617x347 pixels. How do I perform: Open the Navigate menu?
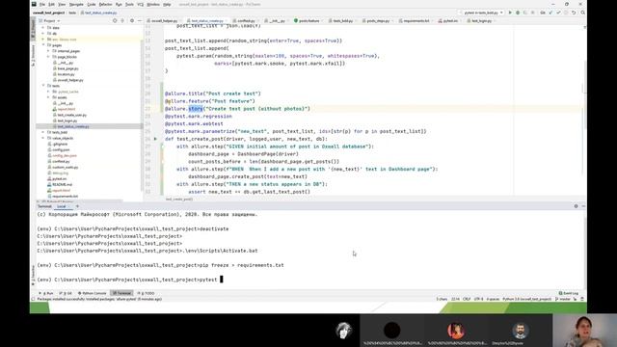click(76, 4)
